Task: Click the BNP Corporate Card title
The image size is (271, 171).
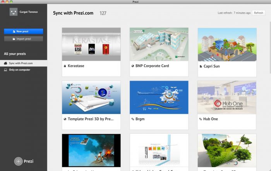Action: point(152,66)
